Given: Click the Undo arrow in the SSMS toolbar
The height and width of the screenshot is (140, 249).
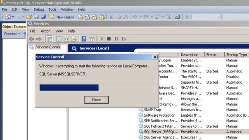Looking at the screenshot, I should coord(135,17).
